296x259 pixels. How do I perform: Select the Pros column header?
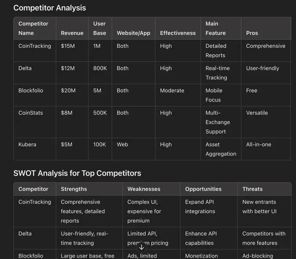click(252, 33)
